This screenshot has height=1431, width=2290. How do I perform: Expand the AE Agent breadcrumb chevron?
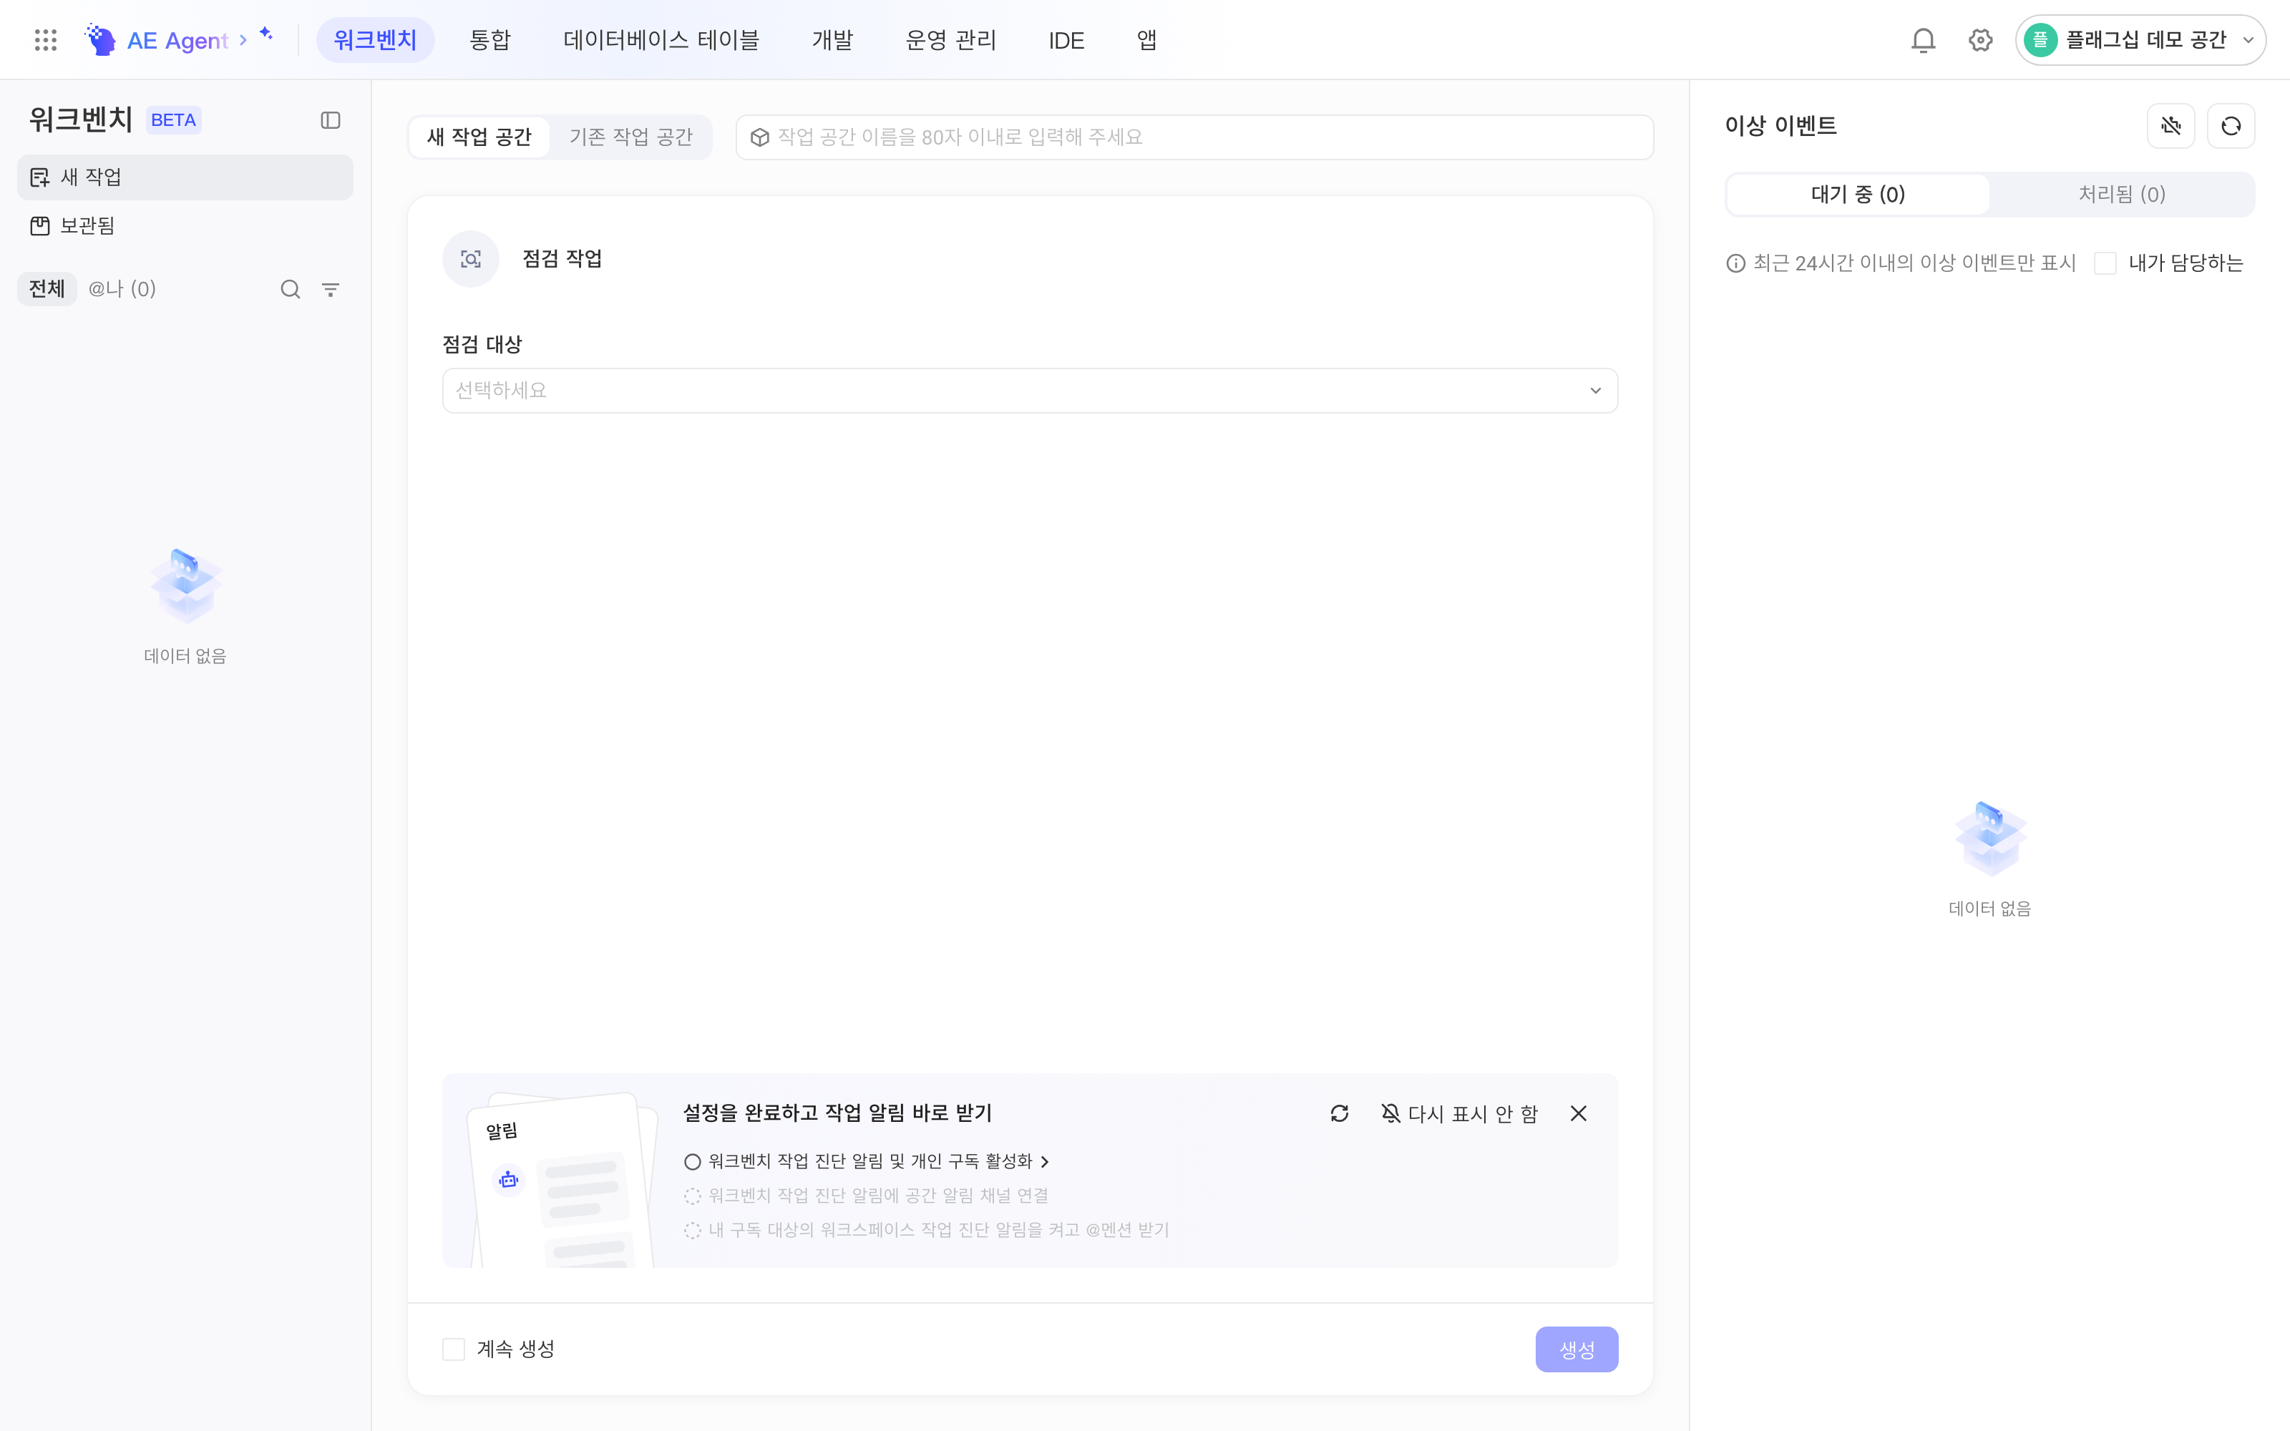point(243,40)
